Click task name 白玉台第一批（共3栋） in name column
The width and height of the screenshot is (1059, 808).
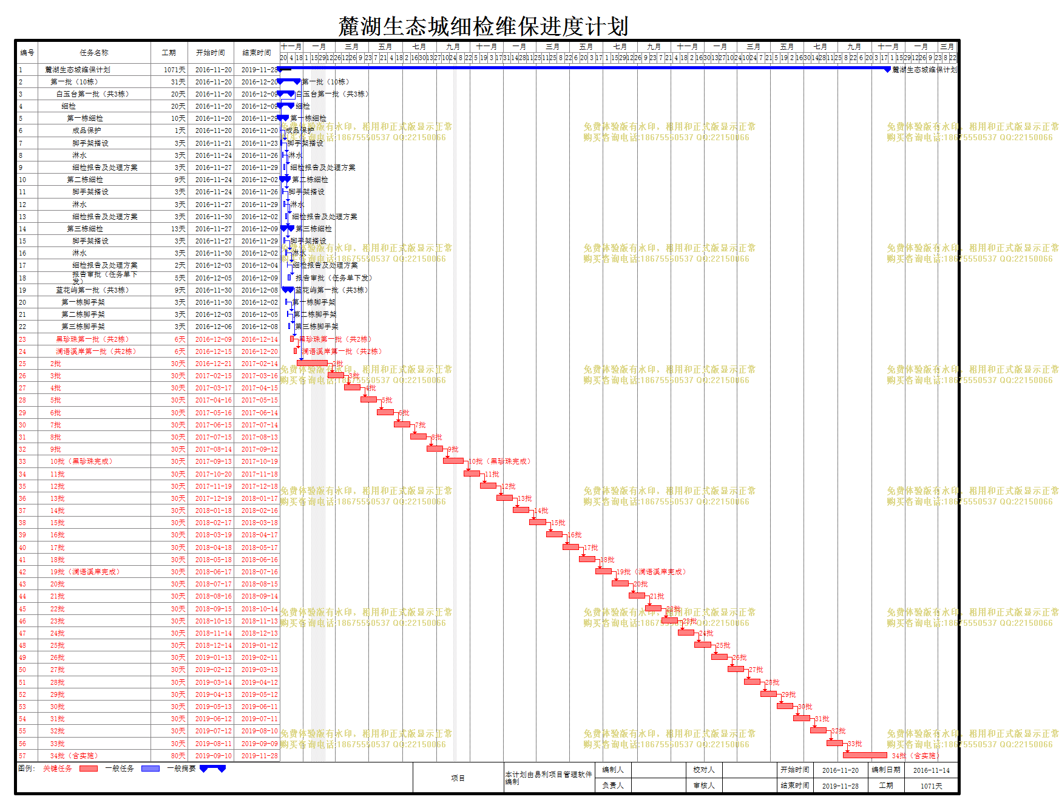(92, 94)
